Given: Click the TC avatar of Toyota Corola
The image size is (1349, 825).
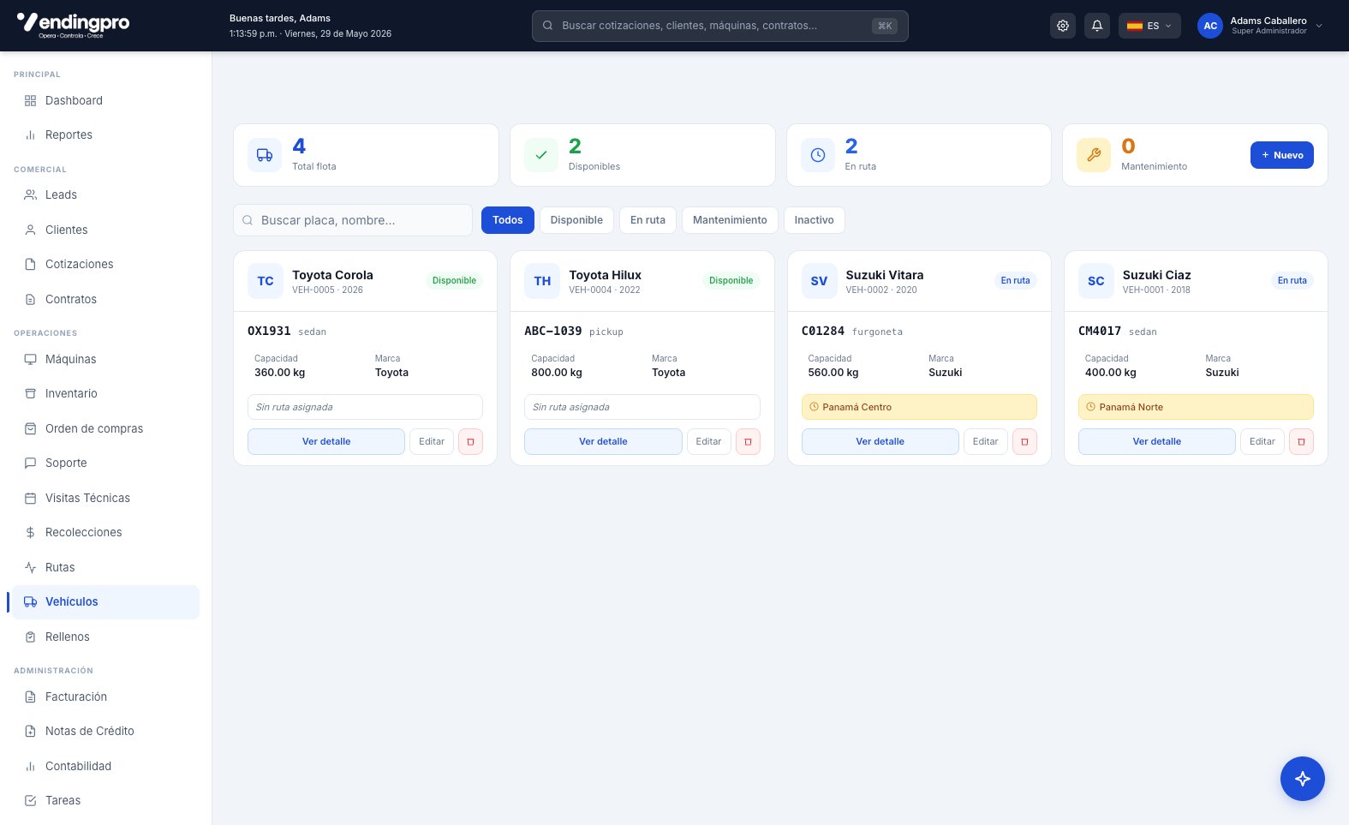Looking at the screenshot, I should coord(266,281).
